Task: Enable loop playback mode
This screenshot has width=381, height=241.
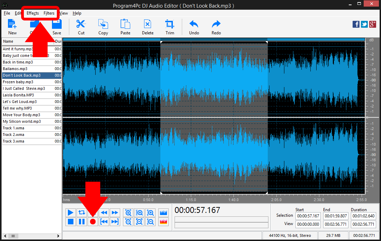Action: coord(81,213)
